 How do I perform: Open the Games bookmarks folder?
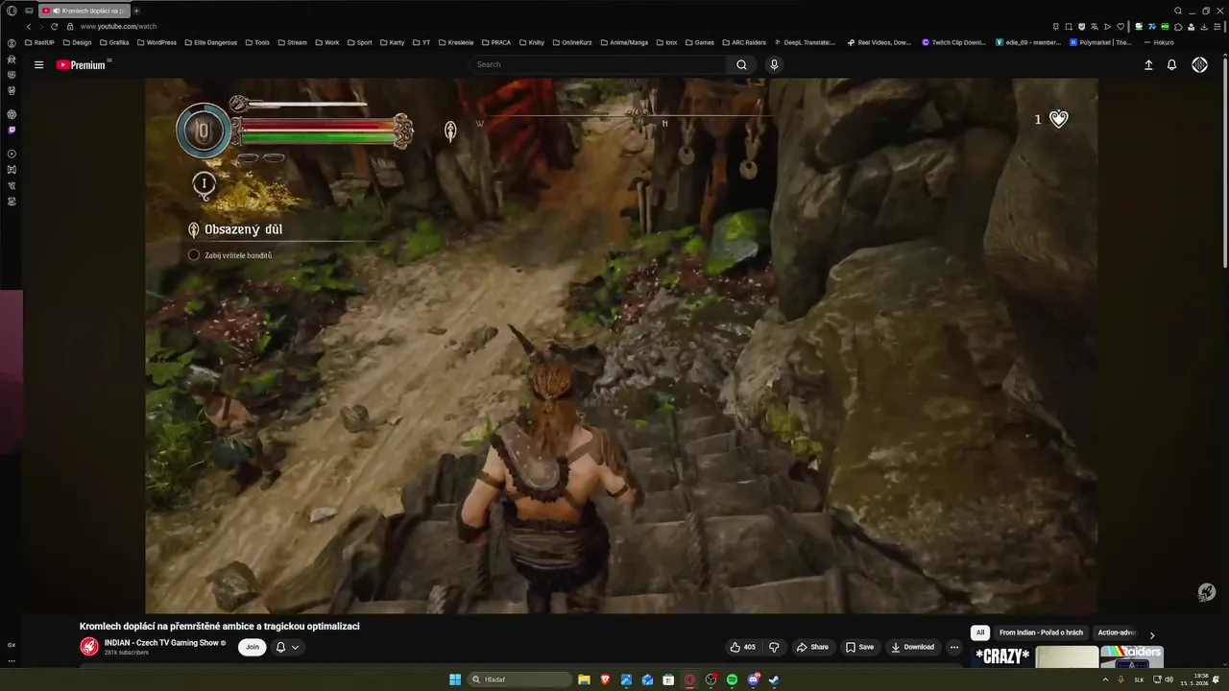coord(700,42)
